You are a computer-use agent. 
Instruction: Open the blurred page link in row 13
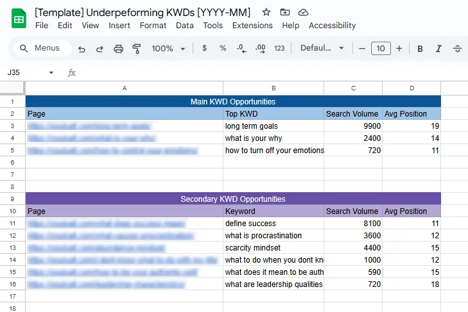pyautogui.click(x=96, y=248)
